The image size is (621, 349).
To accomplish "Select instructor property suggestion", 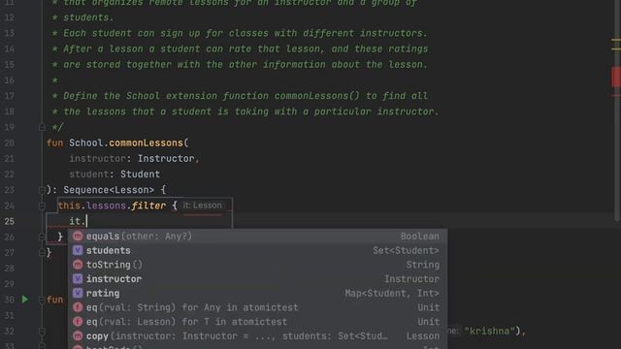I will 258,279.
